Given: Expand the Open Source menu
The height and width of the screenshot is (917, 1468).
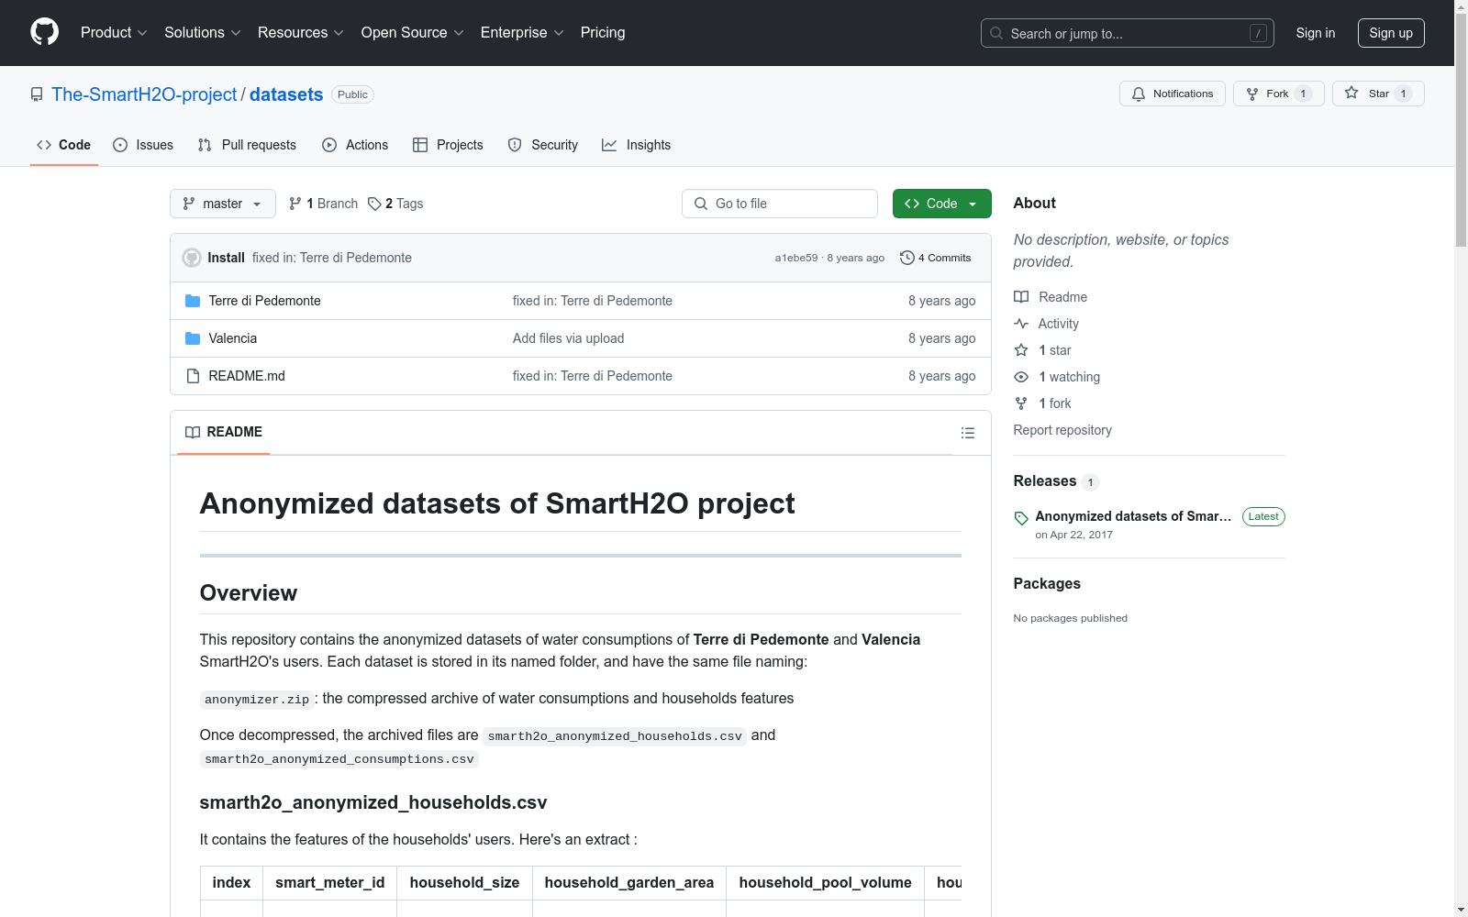Looking at the screenshot, I should (413, 32).
